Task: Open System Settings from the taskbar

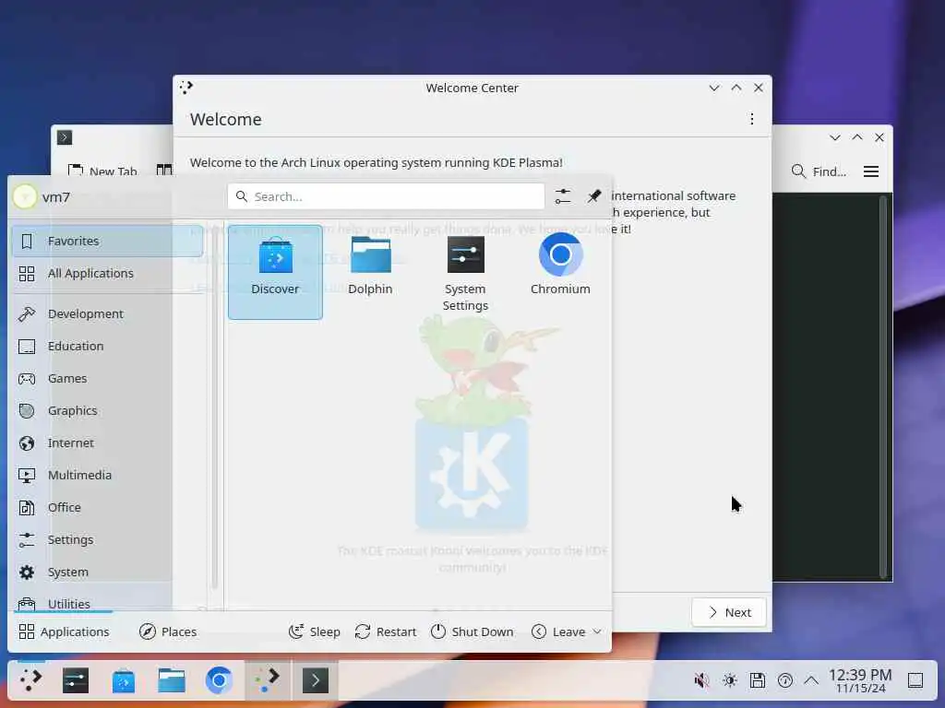Action: pyautogui.click(x=76, y=680)
